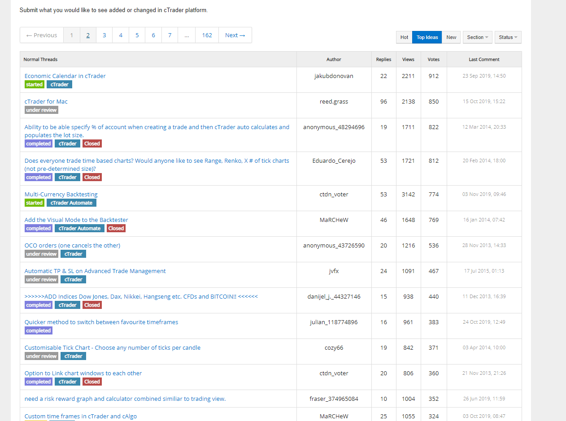Go to pagination page 3
Screen dimensions: 566x421
(104, 35)
